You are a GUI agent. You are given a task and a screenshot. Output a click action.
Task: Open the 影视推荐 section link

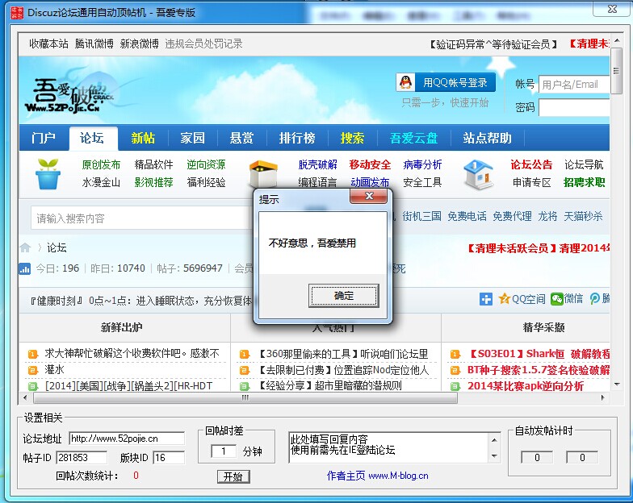[x=153, y=182]
